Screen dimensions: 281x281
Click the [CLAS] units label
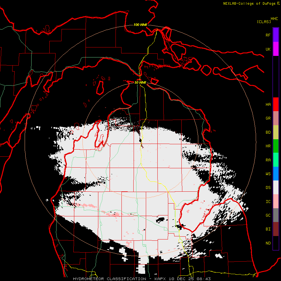(x=264, y=22)
